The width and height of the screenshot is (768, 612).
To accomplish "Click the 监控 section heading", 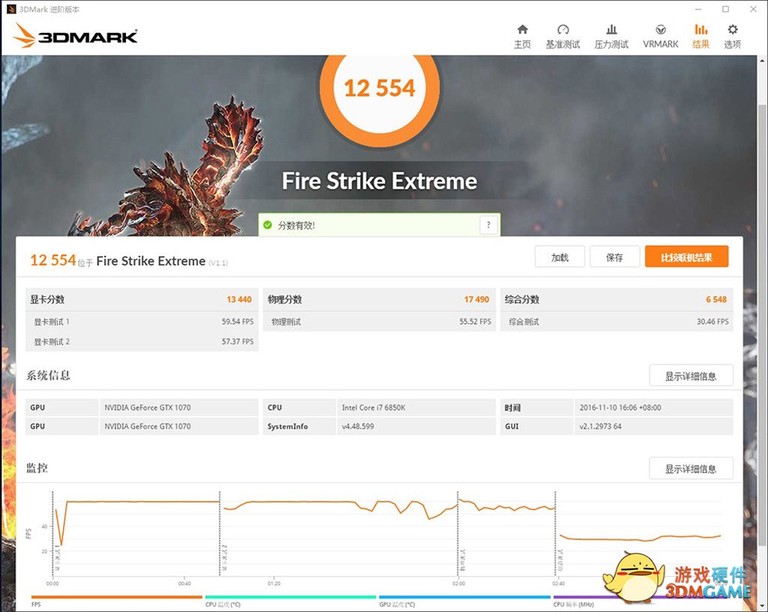I will pyautogui.click(x=37, y=468).
